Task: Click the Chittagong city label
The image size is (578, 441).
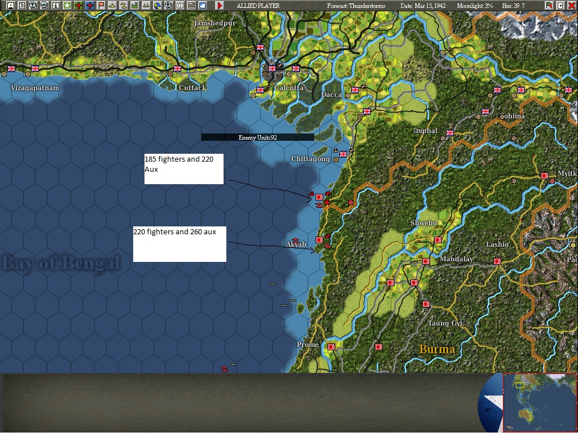Action: pyautogui.click(x=310, y=158)
